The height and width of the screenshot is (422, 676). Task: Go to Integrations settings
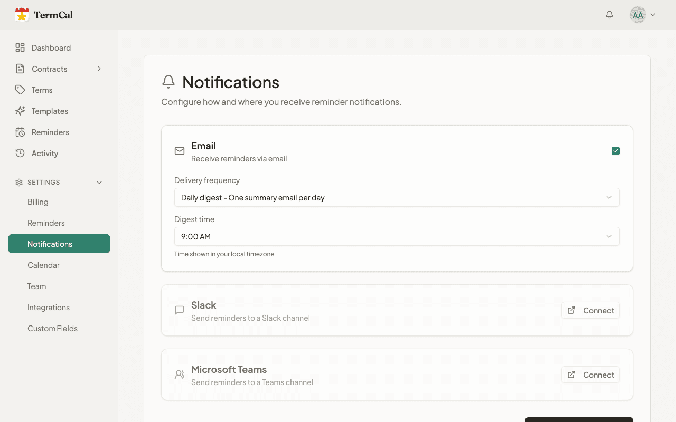pos(49,308)
